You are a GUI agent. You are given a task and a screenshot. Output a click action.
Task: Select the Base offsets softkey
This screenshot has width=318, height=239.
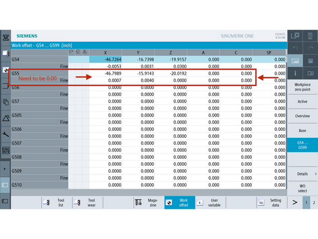tap(302, 130)
